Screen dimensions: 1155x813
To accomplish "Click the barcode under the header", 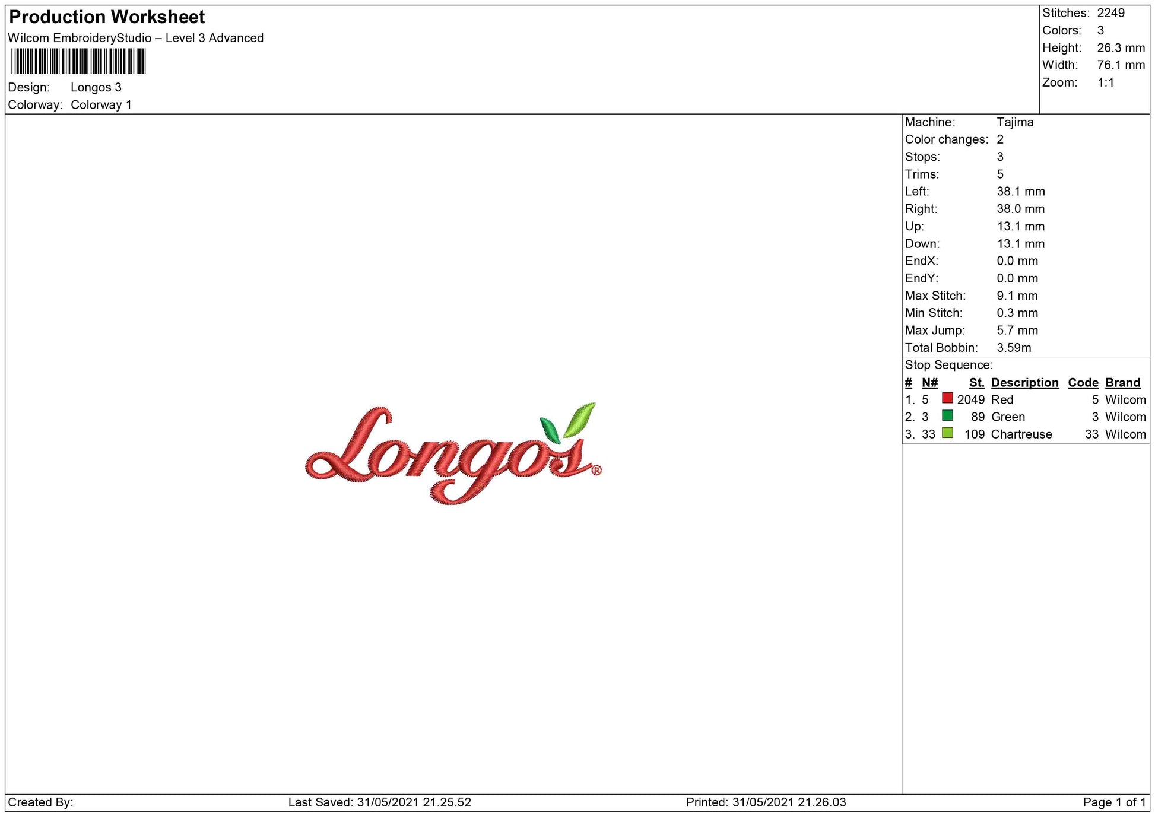I will [78, 61].
